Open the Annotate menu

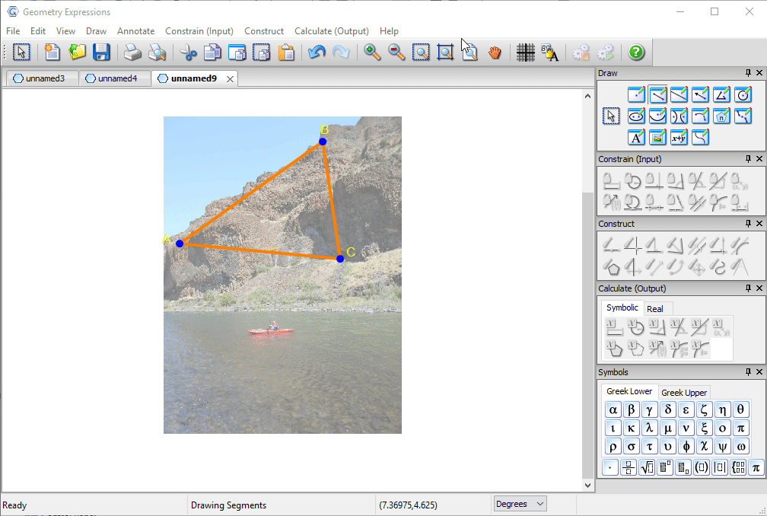(x=135, y=30)
